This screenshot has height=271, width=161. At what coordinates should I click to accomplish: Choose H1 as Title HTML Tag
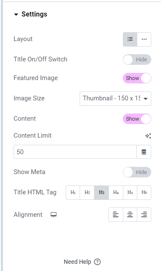(x=73, y=193)
